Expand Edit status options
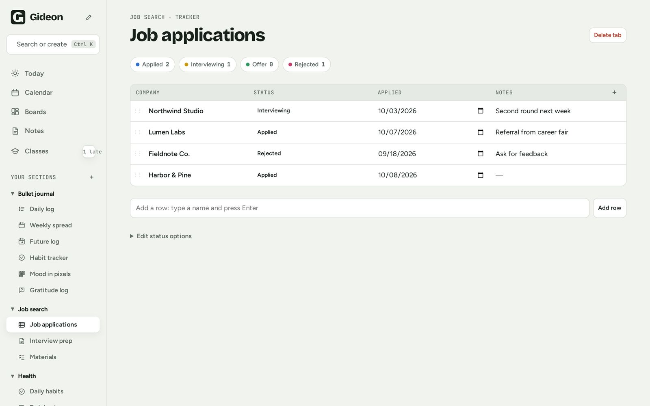 [160, 236]
